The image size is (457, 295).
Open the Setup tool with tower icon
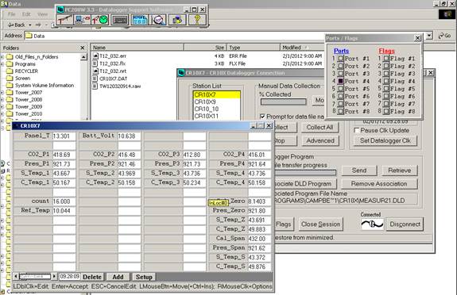pyautogui.click(x=64, y=20)
